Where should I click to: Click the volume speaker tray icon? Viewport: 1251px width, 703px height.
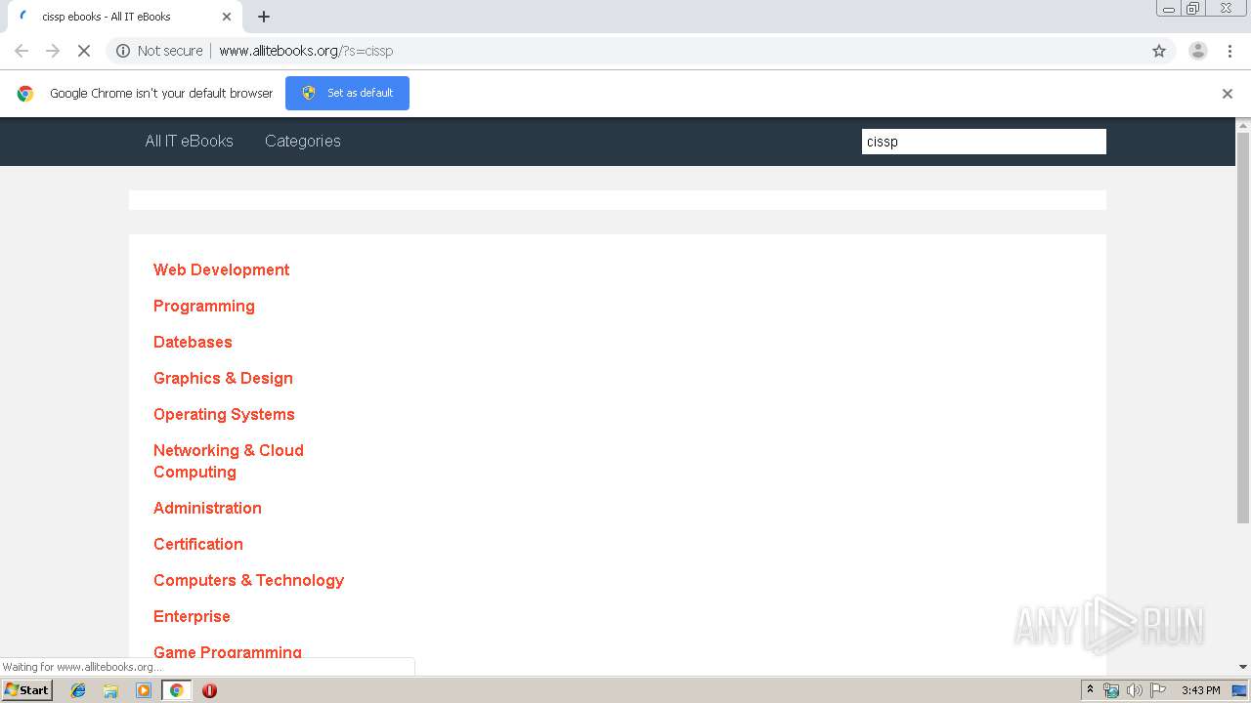click(1135, 690)
